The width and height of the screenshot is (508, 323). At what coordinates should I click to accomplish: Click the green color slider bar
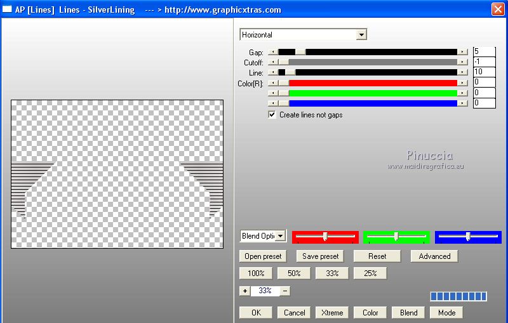(x=368, y=93)
